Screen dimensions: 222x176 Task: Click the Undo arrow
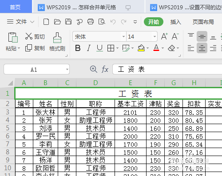(x=113, y=22)
